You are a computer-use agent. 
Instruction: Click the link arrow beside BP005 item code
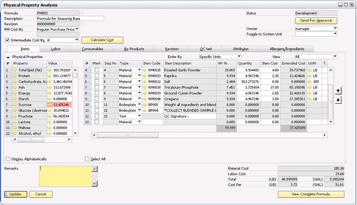click(145, 105)
